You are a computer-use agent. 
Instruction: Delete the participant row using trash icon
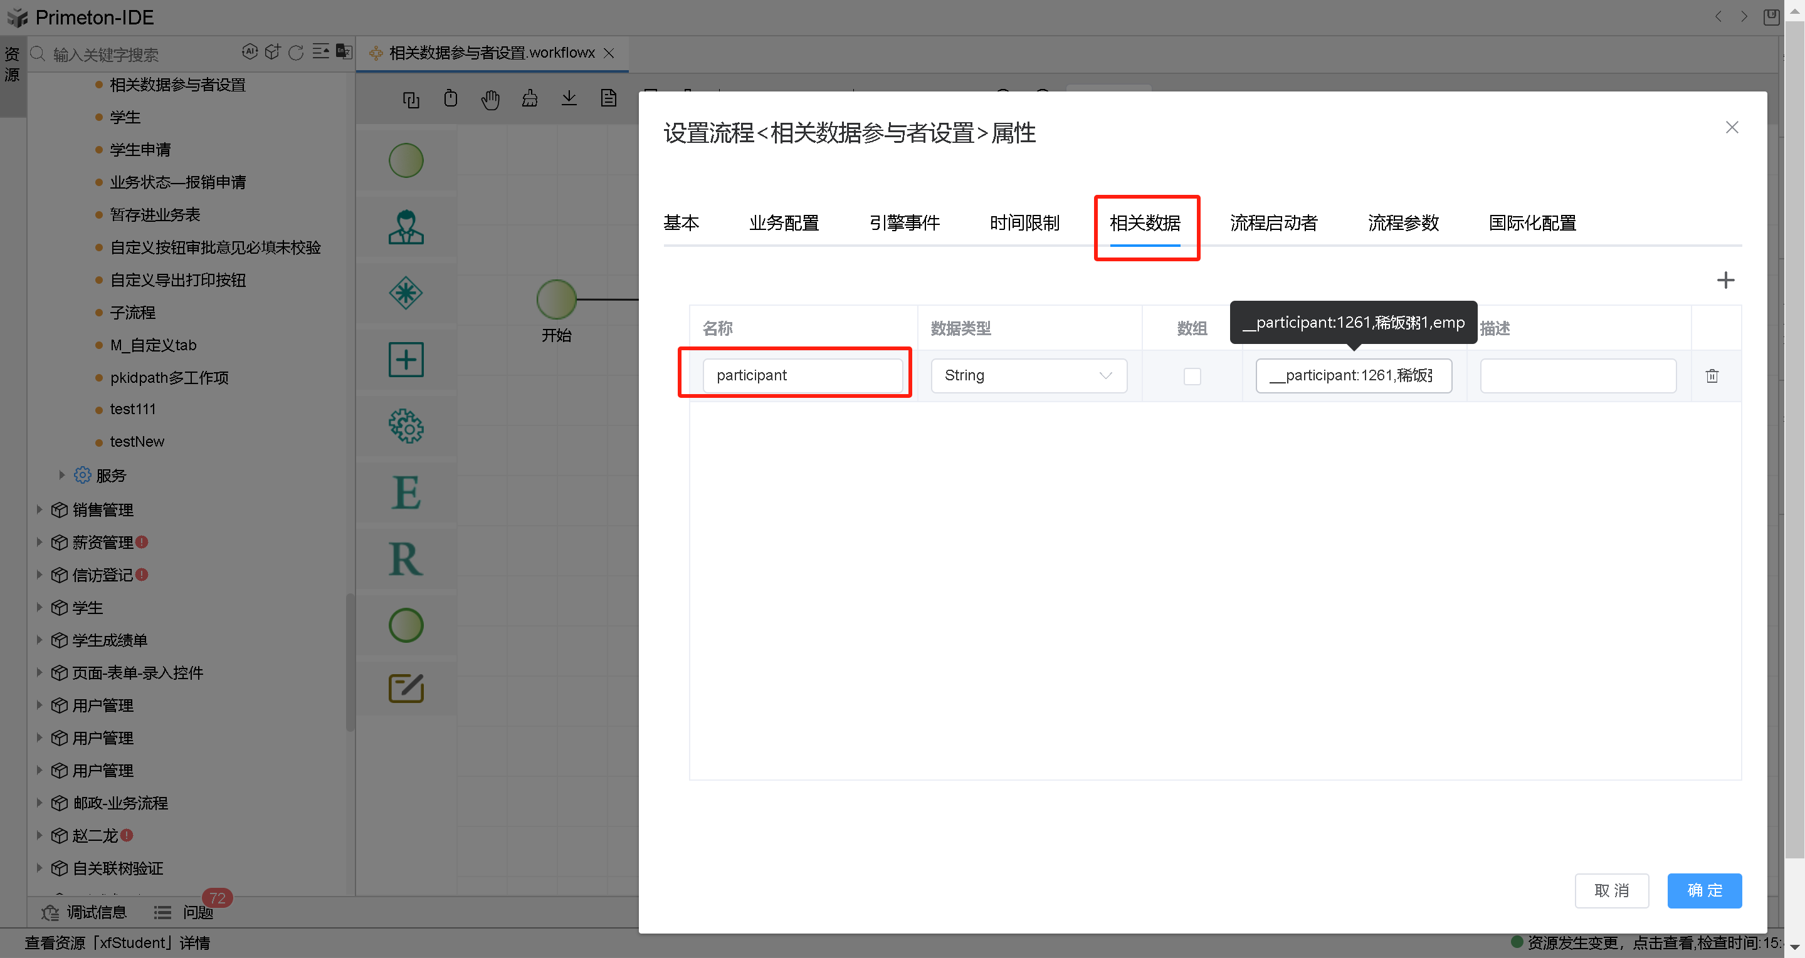[x=1712, y=375]
